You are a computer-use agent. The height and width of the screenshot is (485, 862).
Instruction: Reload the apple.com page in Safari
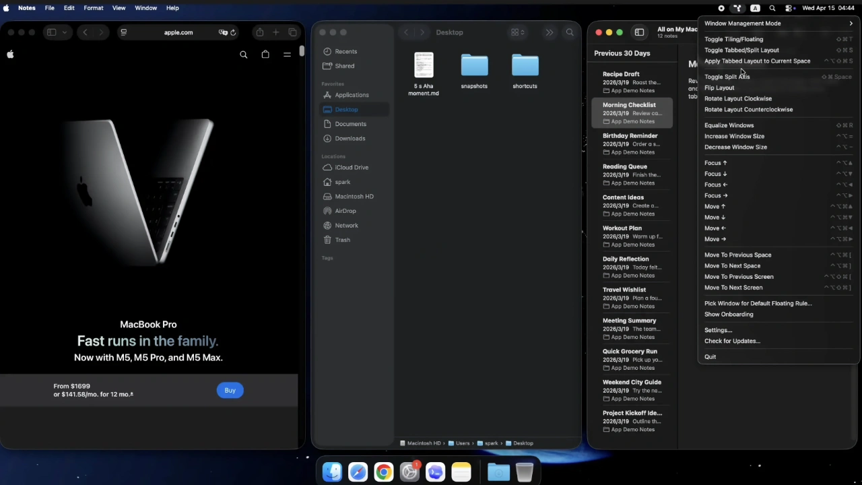[233, 32]
